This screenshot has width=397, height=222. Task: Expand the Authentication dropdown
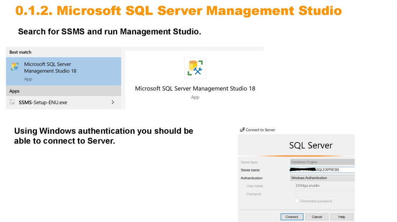pyautogui.click(x=323, y=178)
